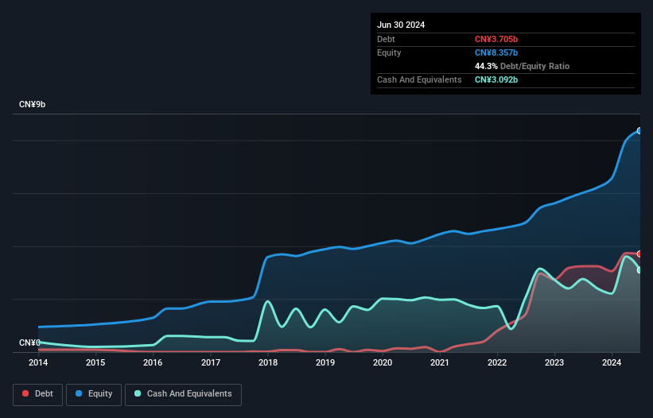The height and width of the screenshot is (418, 653).
Task: Click the CN¥9b y-axis label
Action: 33,105
